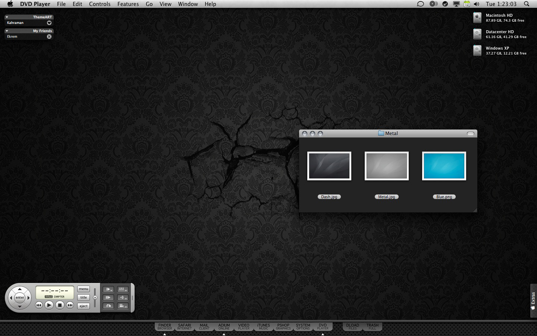Click the right arrow on DVD navigation pad
Image resolution: width=537 pixels, height=336 pixels.
point(28,298)
